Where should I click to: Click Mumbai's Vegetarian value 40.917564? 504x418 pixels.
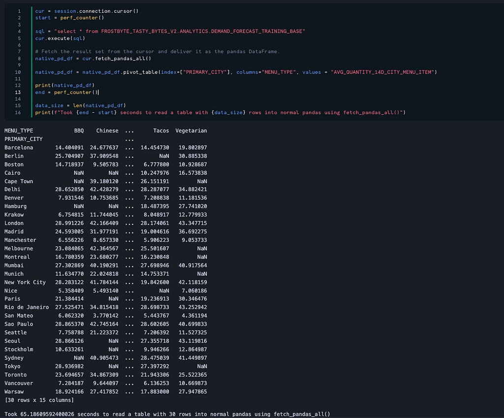193,265
